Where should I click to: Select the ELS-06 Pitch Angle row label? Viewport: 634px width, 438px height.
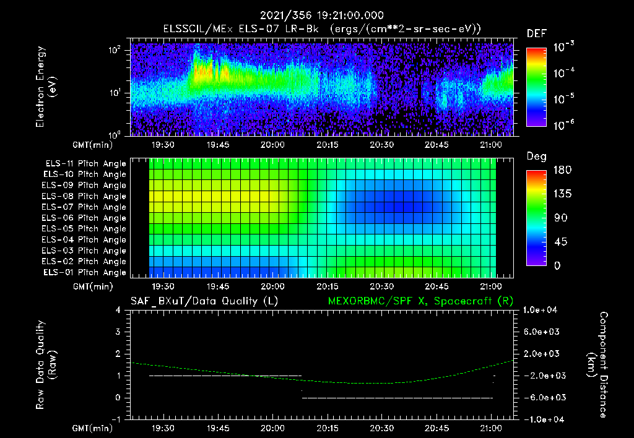click(x=84, y=218)
